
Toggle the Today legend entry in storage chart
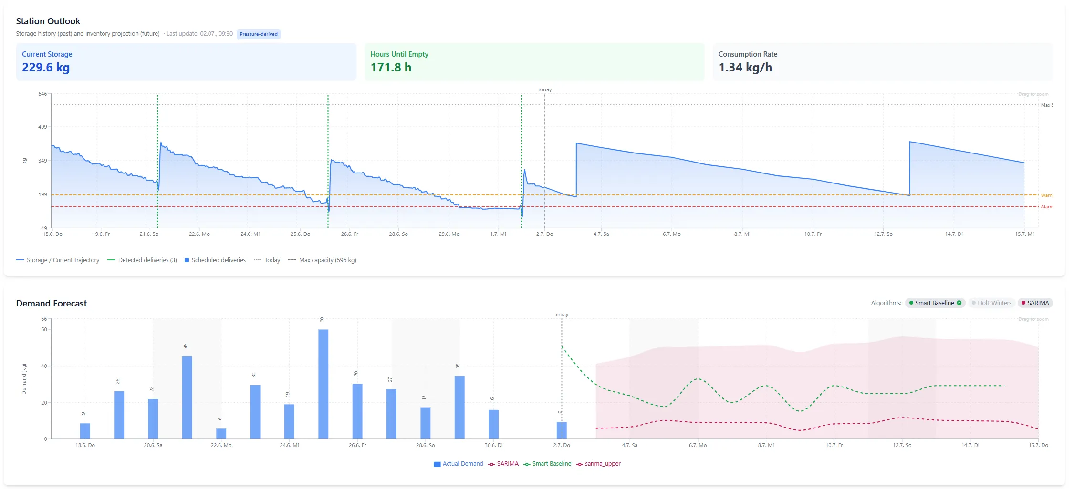pyautogui.click(x=267, y=260)
